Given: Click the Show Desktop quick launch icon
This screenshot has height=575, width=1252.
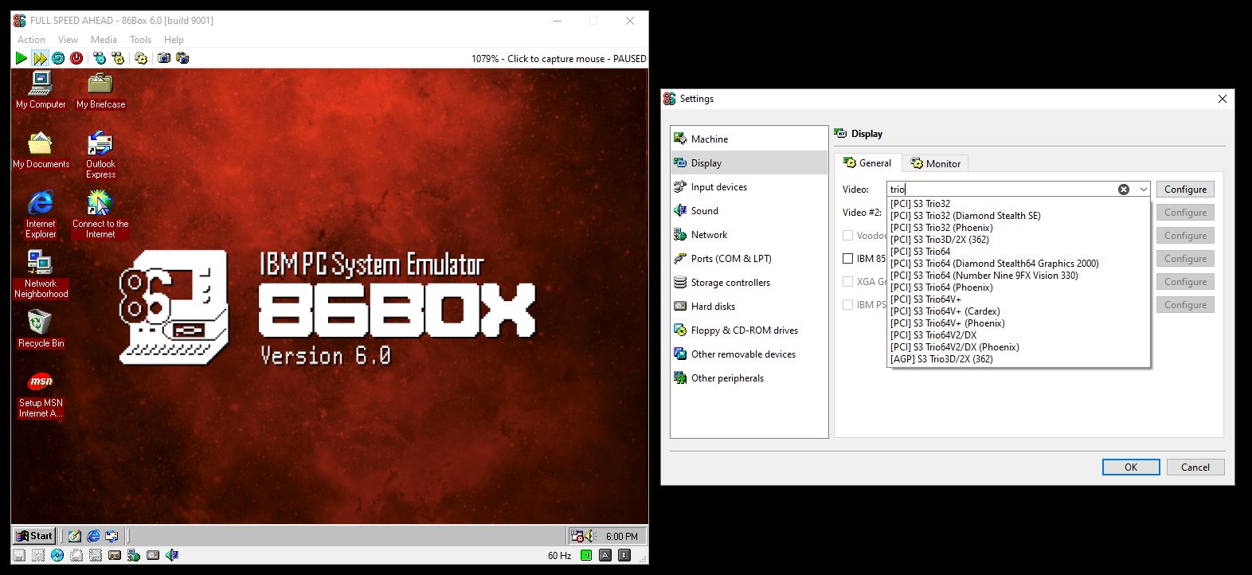Looking at the screenshot, I should (x=74, y=536).
